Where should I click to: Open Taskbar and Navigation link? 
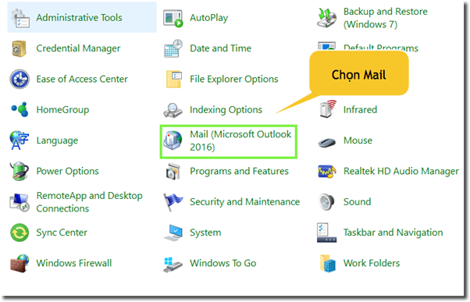pos(393,233)
